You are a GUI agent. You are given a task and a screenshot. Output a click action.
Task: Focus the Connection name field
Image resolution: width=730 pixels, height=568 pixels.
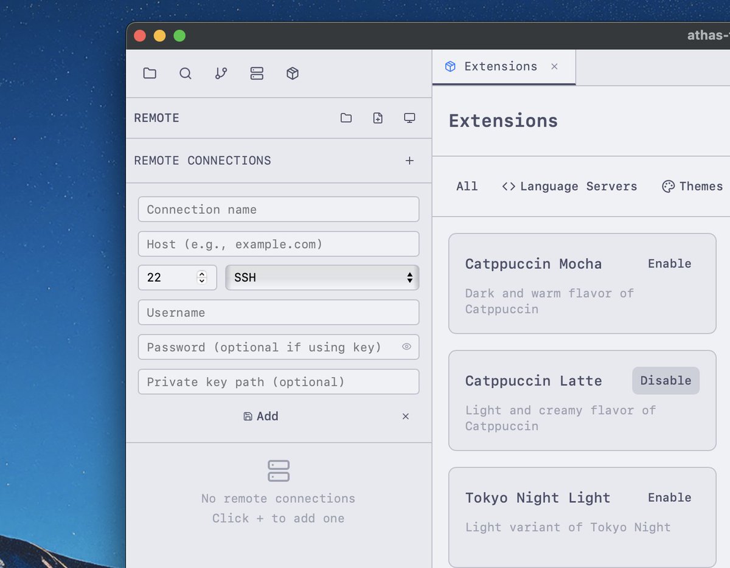click(x=279, y=209)
